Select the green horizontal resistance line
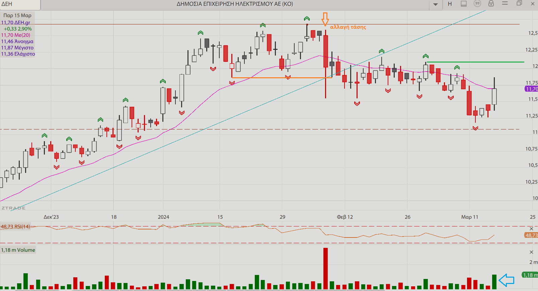Screen dimensions: 538x291 tap(475, 62)
